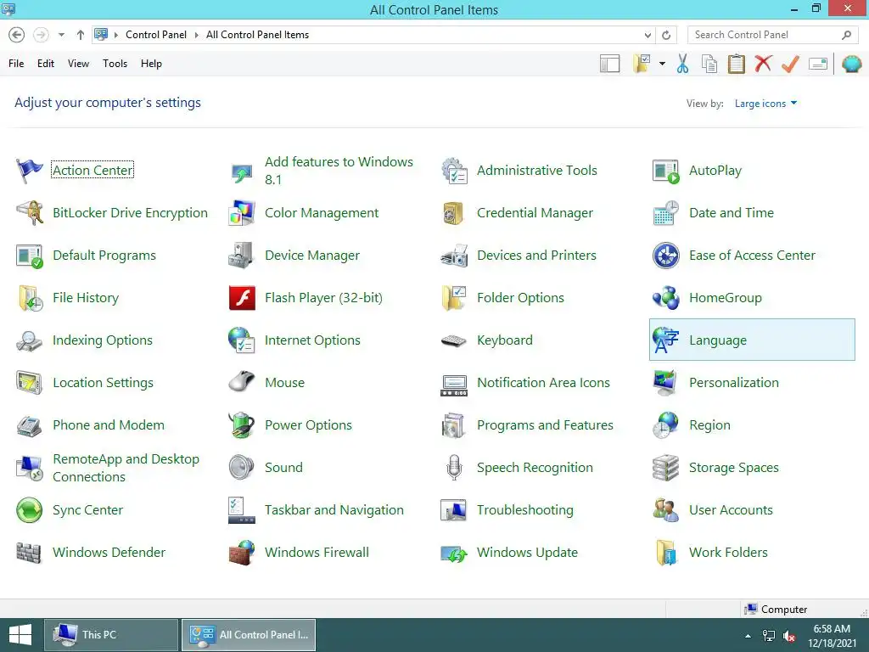This screenshot has height=652, width=869.
Task: Click the Copy toolbar icon
Action: [x=709, y=64]
